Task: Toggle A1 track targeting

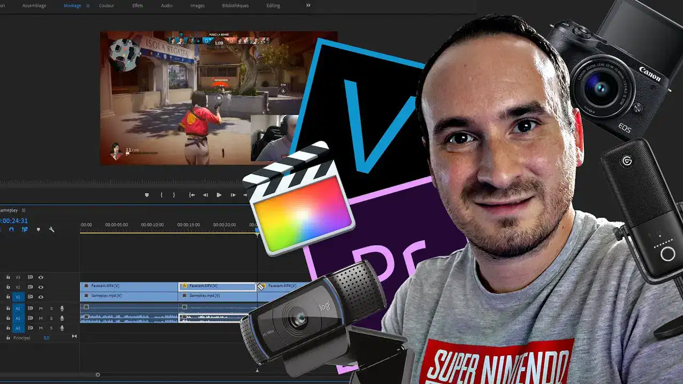Action: pyautogui.click(x=18, y=308)
